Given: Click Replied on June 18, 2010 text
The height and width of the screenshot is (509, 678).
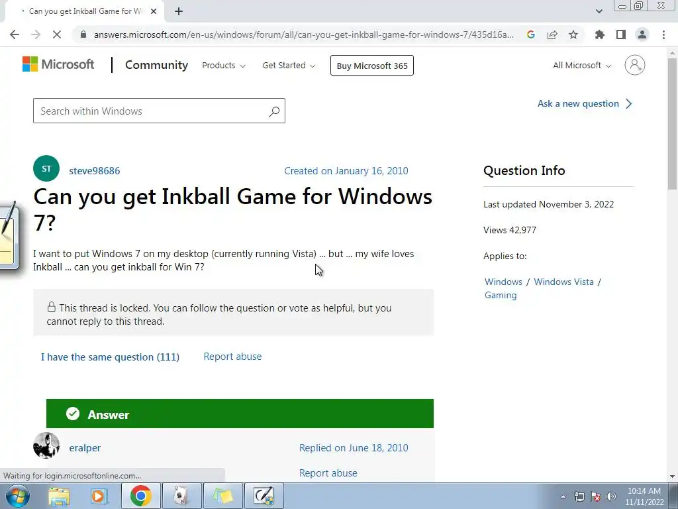Looking at the screenshot, I should (354, 448).
